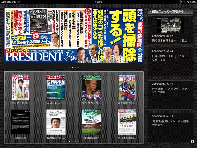Tap the 2010/06/29 09:24 timestamp
This screenshot has height=148, width=197.
162,51
